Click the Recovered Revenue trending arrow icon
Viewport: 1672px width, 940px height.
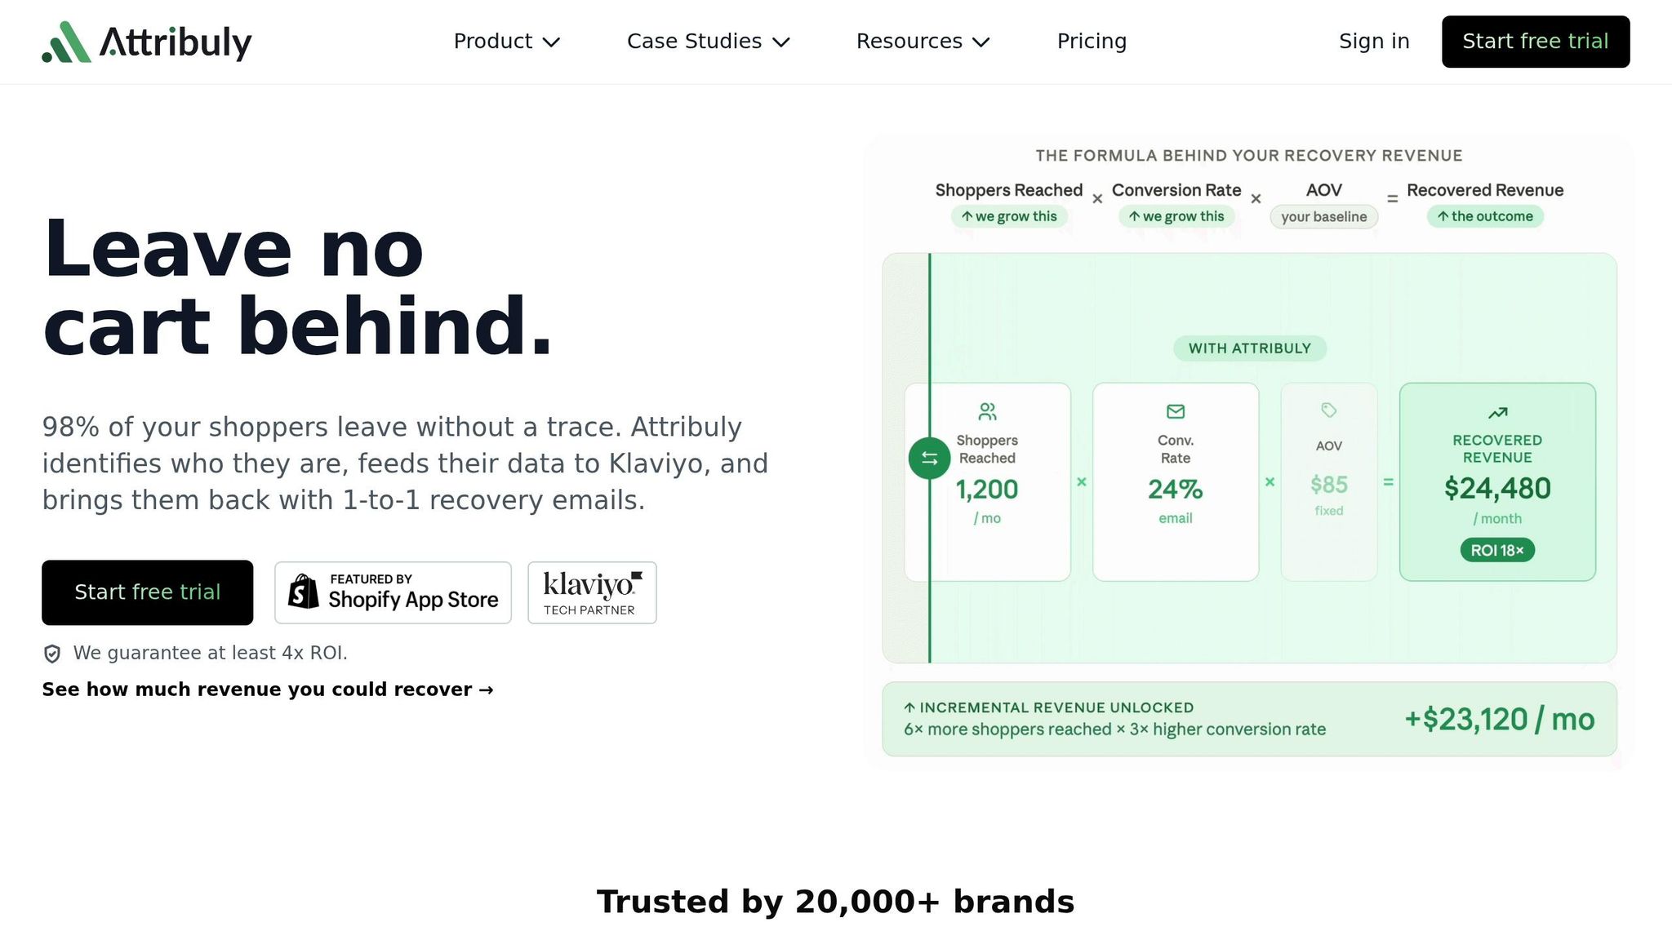(1497, 412)
